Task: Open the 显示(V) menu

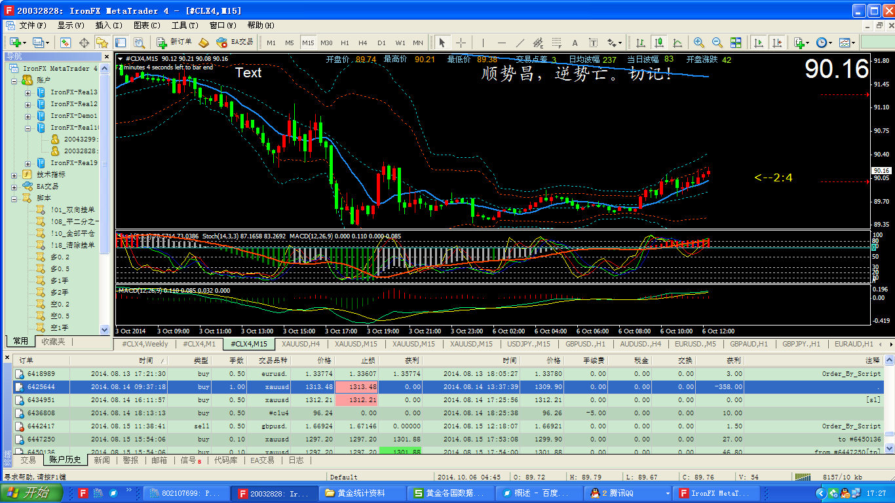Action: click(x=71, y=26)
